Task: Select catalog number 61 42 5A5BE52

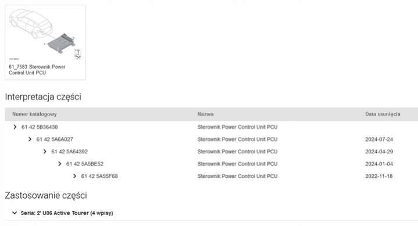Action: (85, 164)
